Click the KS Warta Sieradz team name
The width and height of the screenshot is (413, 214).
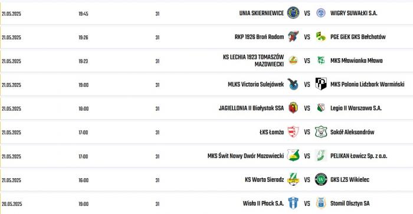[264, 179]
